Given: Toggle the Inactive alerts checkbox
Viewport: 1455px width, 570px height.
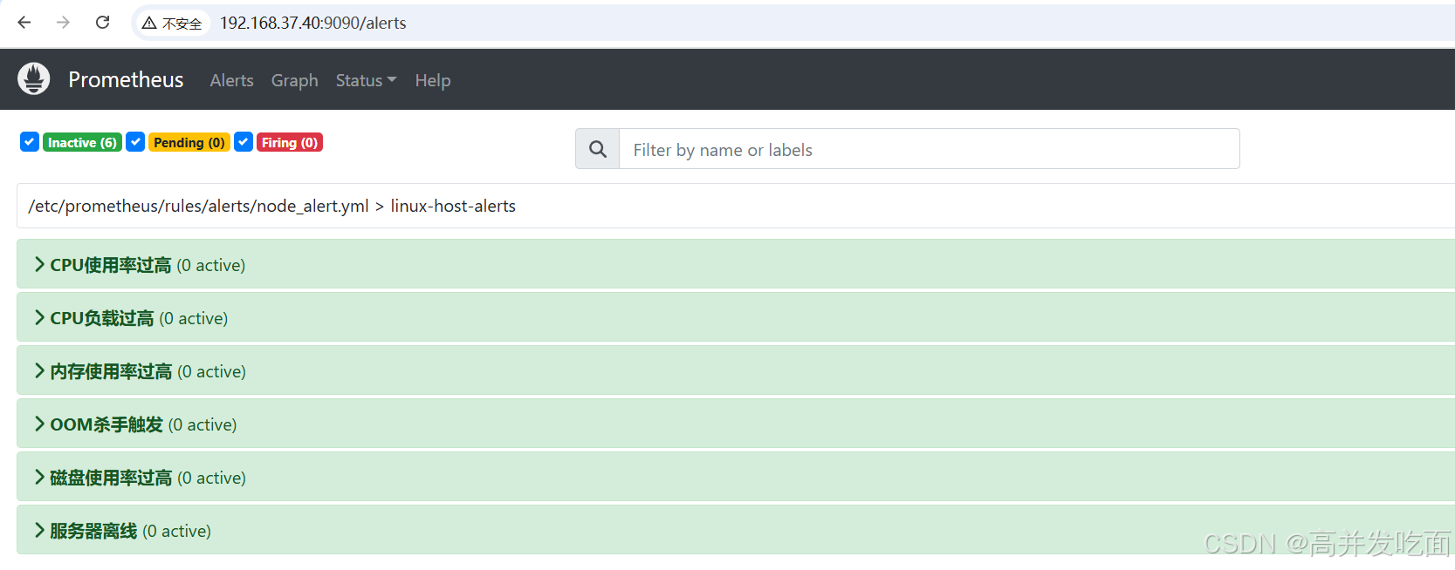Looking at the screenshot, I should coord(30,142).
